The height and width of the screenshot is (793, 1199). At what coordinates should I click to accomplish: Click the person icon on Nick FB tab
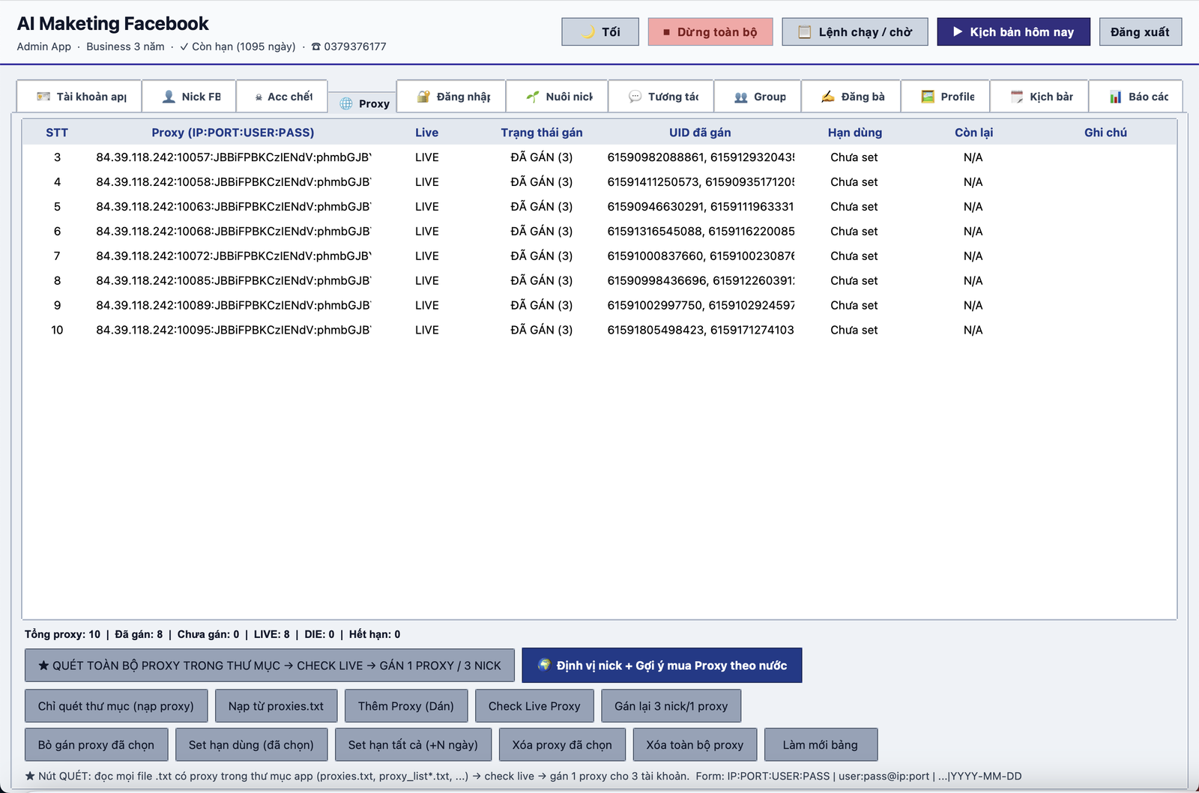169,97
